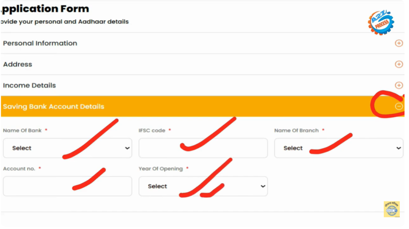Click inside the Account no. field
This screenshot has height=229, width=409.
click(x=67, y=186)
